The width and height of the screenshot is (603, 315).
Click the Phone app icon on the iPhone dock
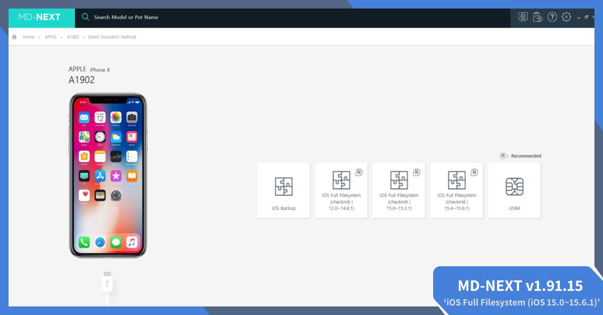click(84, 242)
